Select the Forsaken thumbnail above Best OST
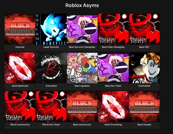 coord(144,29)
